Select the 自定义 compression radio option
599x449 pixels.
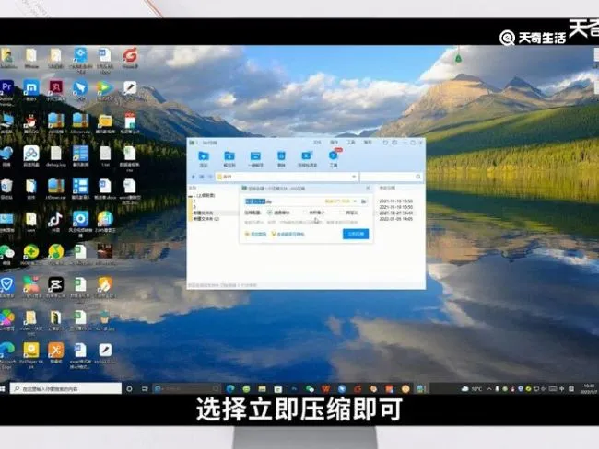pyautogui.click(x=348, y=213)
